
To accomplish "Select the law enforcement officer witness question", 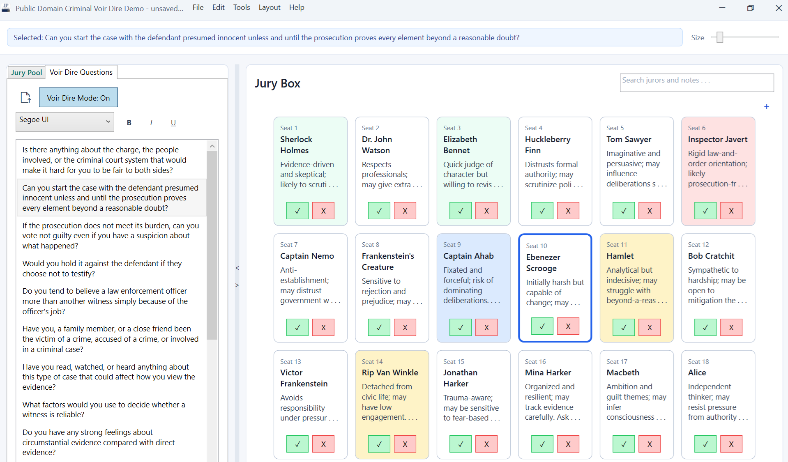I will (x=111, y=301).
